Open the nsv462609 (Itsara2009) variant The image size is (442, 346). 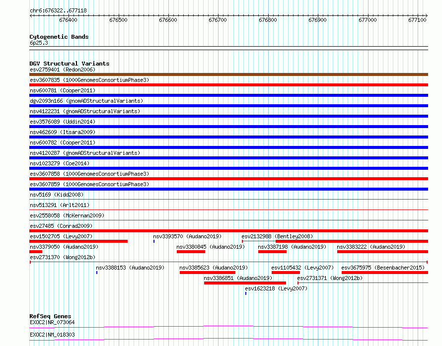63,132
